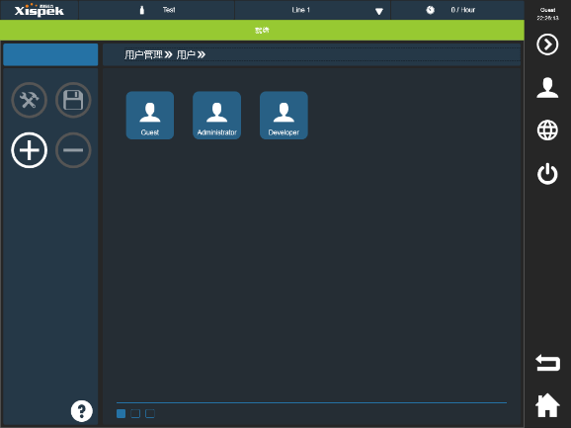Click the 用户管理 breadcrumb link
The width and height of the screenshot is (571, 428).
pos(143,54)
